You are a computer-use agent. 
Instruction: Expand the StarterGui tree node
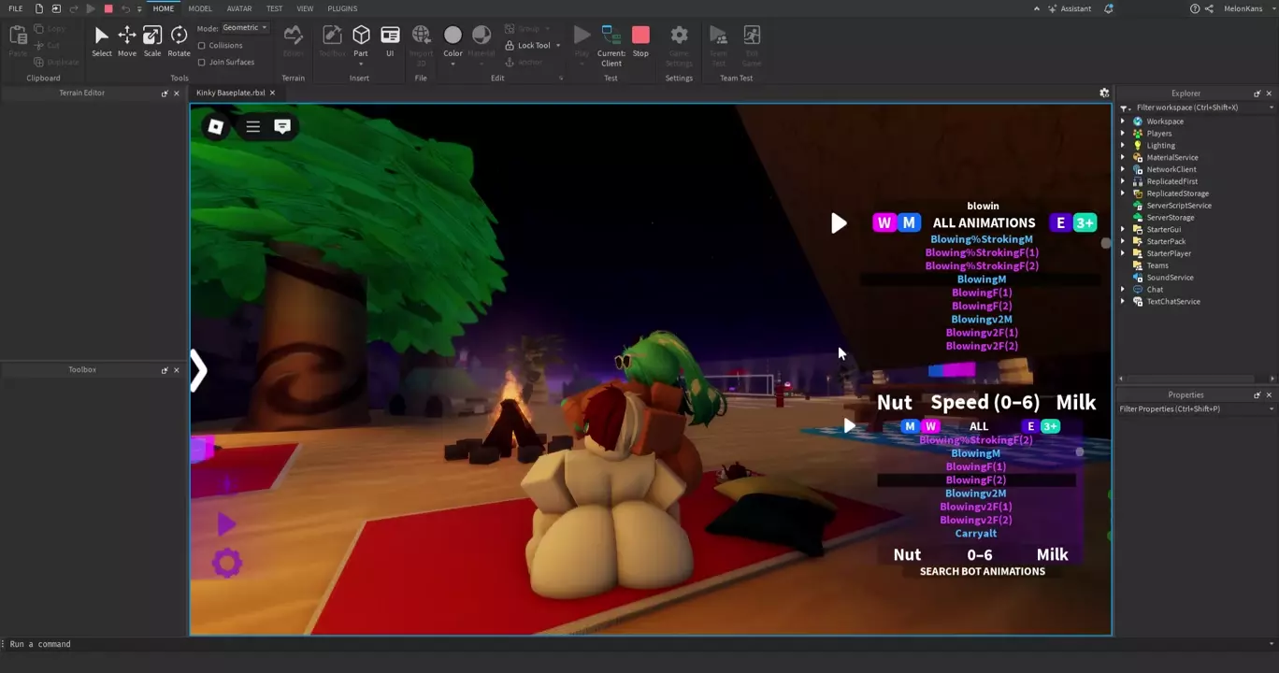click(x=1123, y=230)
